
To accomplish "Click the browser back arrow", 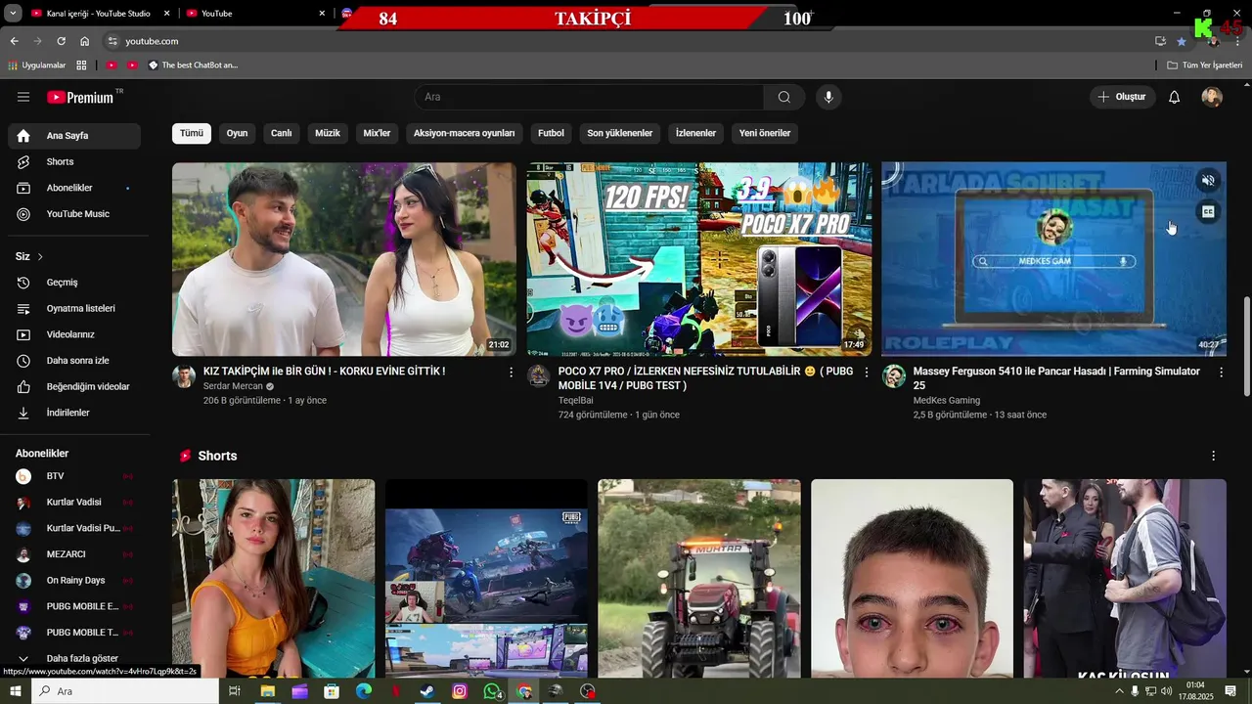I will tap(14, 41).
